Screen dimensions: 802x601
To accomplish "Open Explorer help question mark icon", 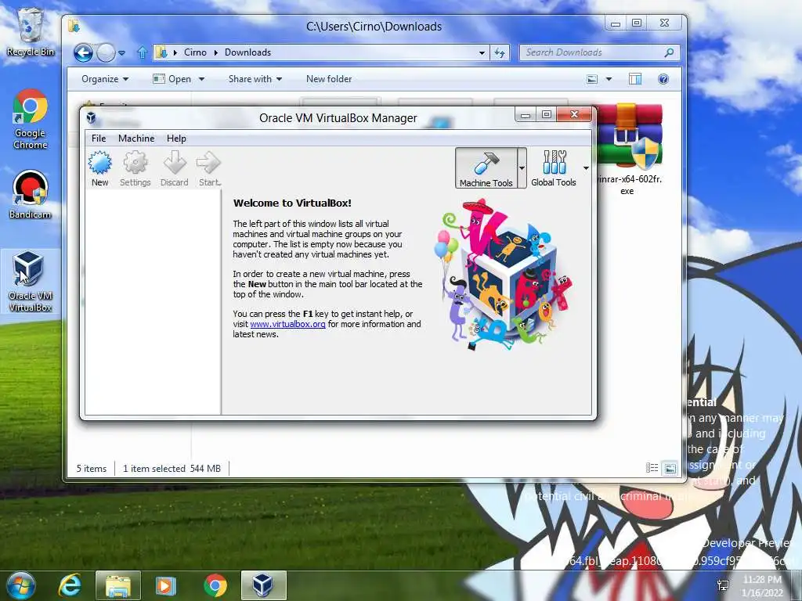I will (x=663, y=79).
